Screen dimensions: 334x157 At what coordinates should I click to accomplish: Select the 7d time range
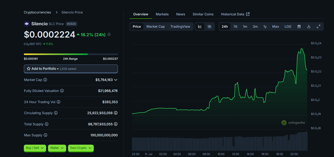235,27
